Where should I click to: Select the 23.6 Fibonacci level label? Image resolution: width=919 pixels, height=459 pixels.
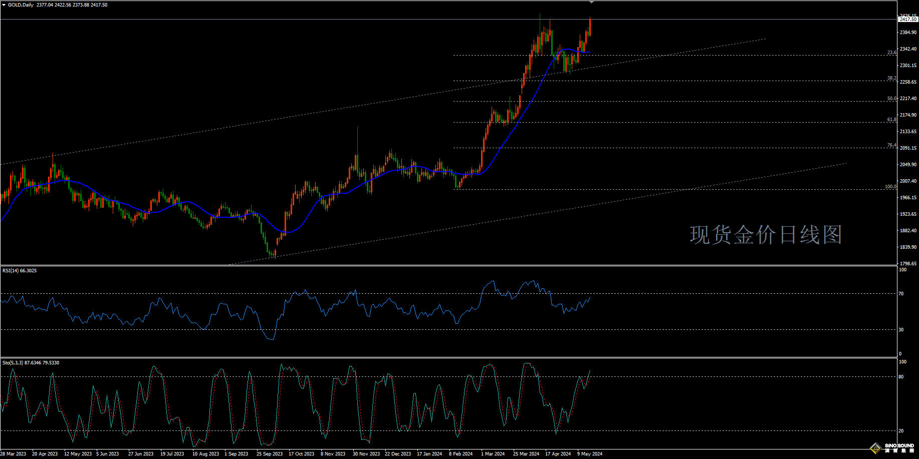891,53
